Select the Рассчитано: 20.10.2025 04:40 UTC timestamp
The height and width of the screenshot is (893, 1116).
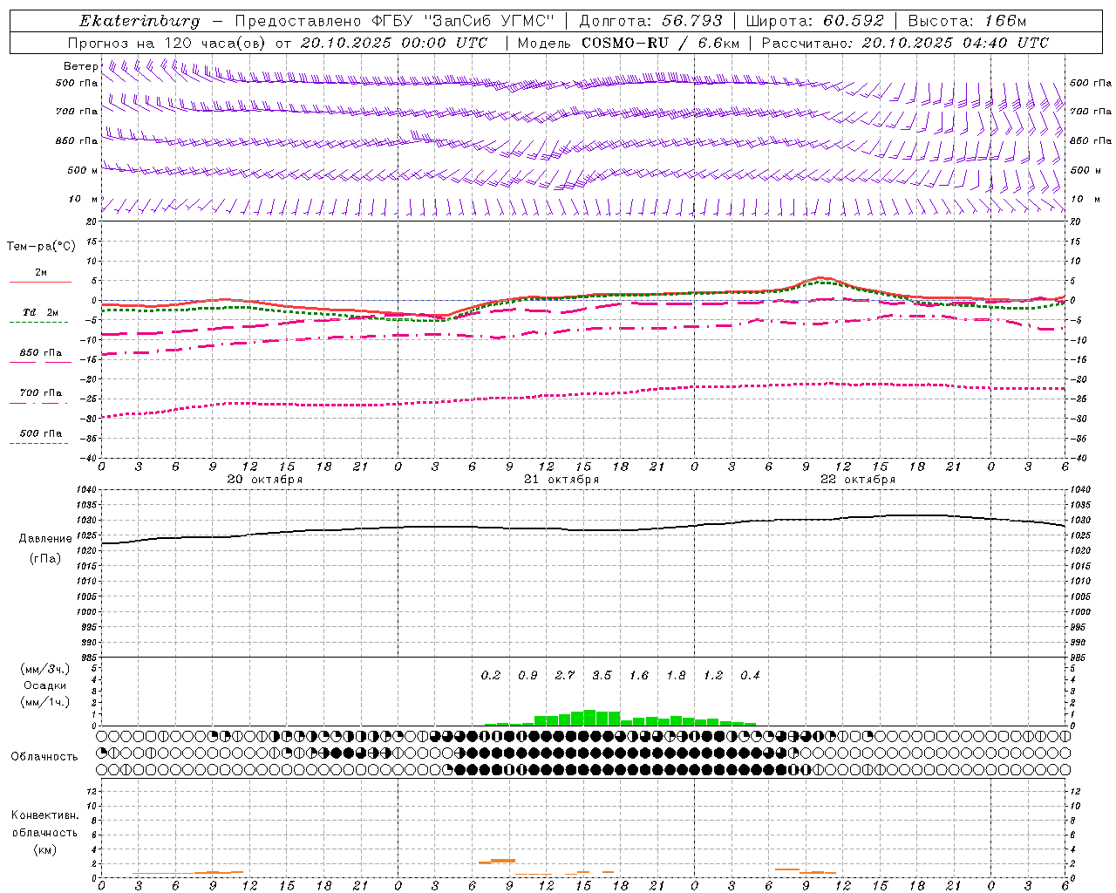coord(905,43)
